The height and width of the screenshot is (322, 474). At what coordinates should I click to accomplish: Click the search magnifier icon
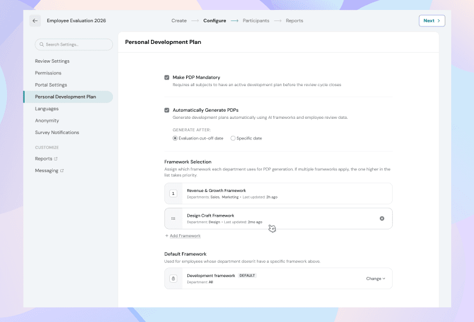tap(42, 44)
